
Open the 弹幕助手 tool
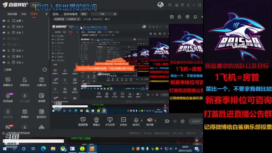tap(8, 82)
